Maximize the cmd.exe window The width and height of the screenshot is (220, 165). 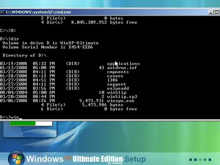tap(216, 12)
